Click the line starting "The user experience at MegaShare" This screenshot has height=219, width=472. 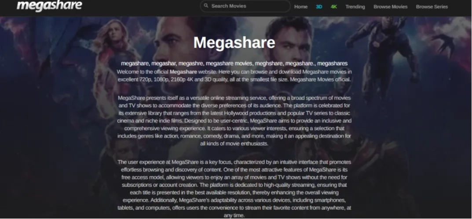click(234, 162)
